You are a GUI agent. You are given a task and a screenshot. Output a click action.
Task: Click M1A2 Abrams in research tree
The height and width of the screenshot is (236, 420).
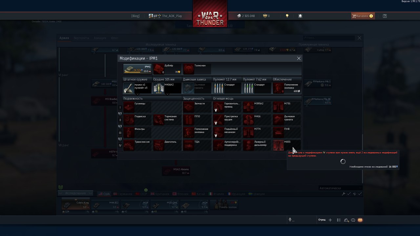(176, 171)
